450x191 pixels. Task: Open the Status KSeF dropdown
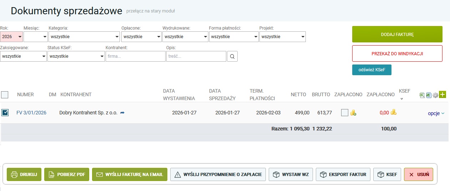coord(76,56)
